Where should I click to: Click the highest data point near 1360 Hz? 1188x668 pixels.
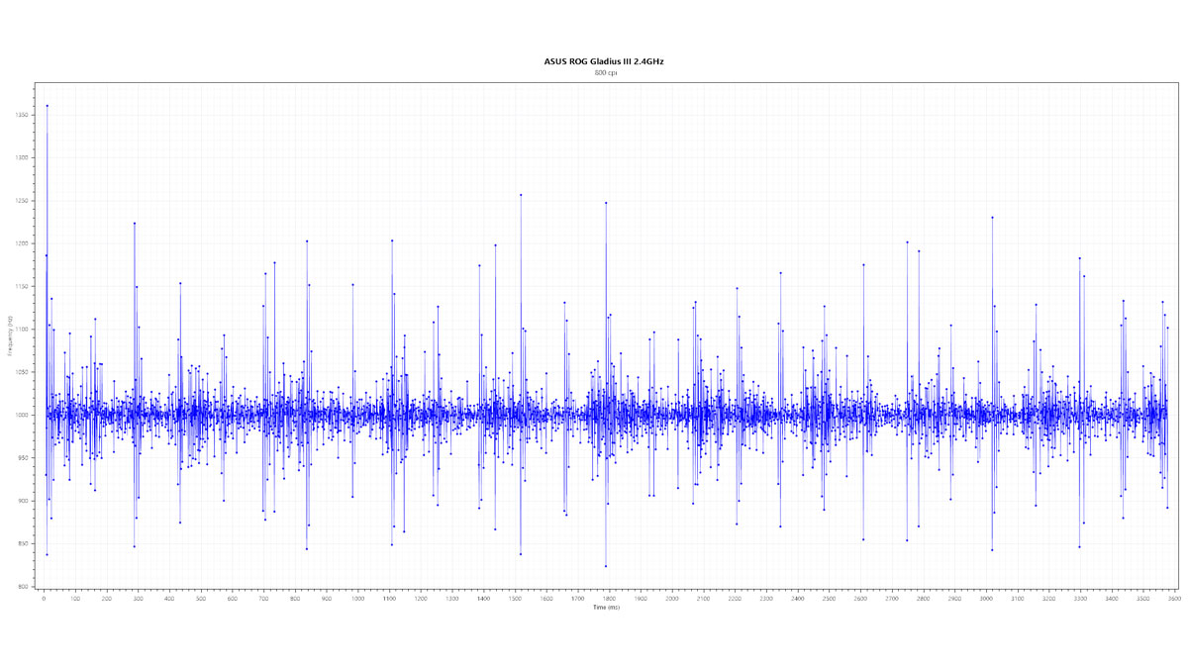tap(47, 106)
